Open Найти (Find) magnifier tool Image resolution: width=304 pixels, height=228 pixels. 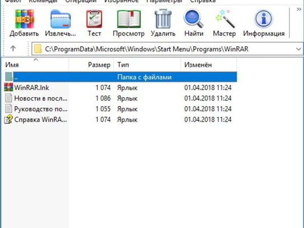tap(194, 19)
